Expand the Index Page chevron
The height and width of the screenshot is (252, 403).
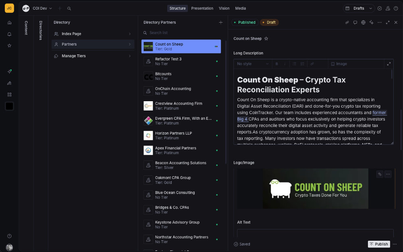click(130, 34)
